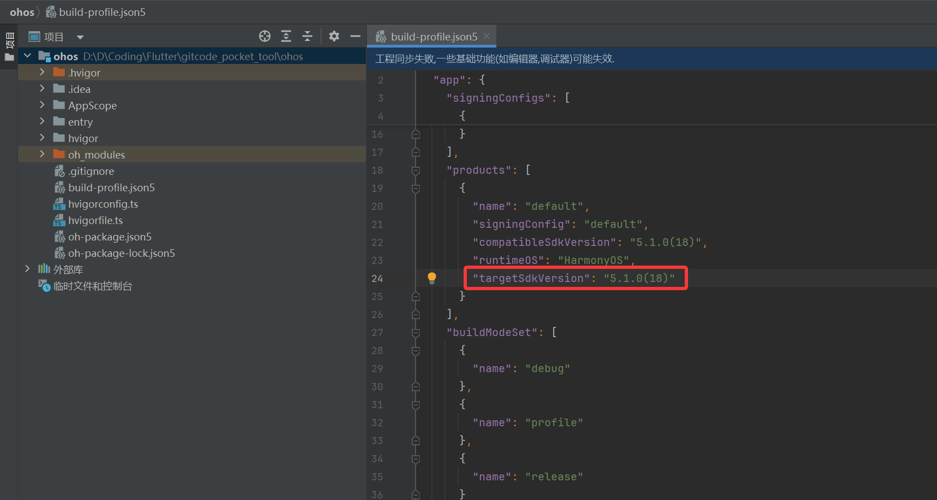The image size is (937, 500).
Task: Click the intention lightbulb on line 24
Action: (432, 278)
